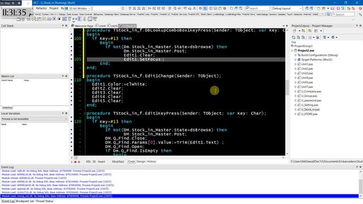Expand the U_Stock_in.pas tree node
Screen dimensions: 363x204
click(x=296, y=109)
